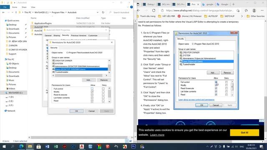267x150 pixels.
Task: Switch to Previous Versions tab in Properties
Action: tap(78, 35)
